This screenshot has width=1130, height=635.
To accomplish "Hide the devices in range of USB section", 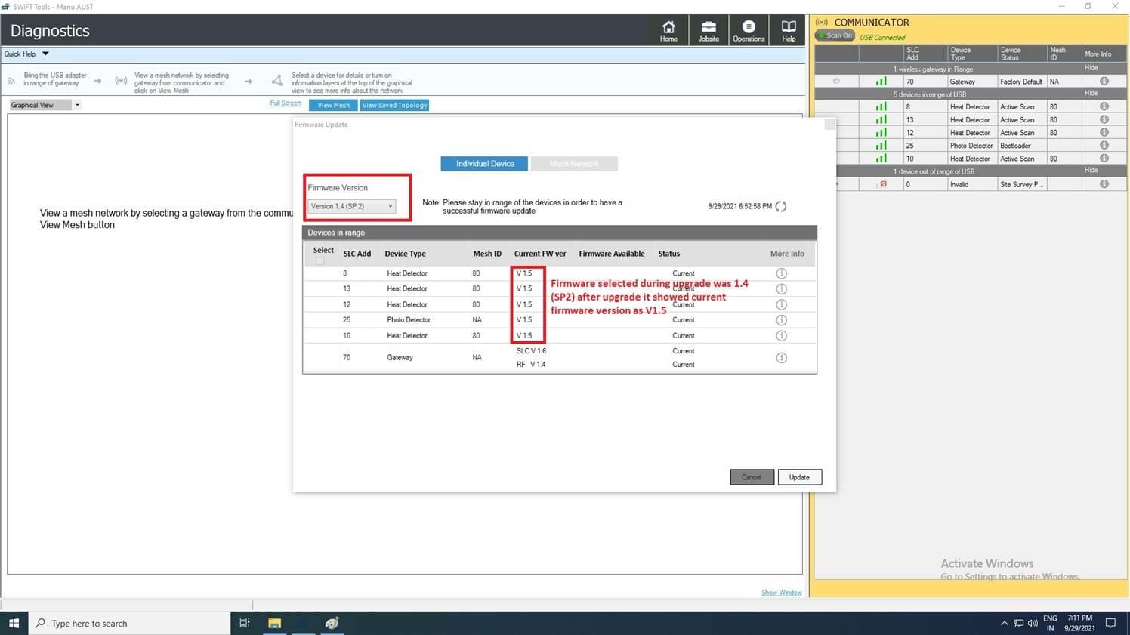I will (x=1091, y=94).
